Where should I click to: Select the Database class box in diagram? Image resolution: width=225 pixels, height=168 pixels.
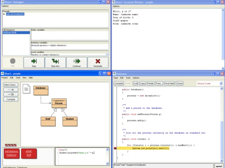point(41,90)
